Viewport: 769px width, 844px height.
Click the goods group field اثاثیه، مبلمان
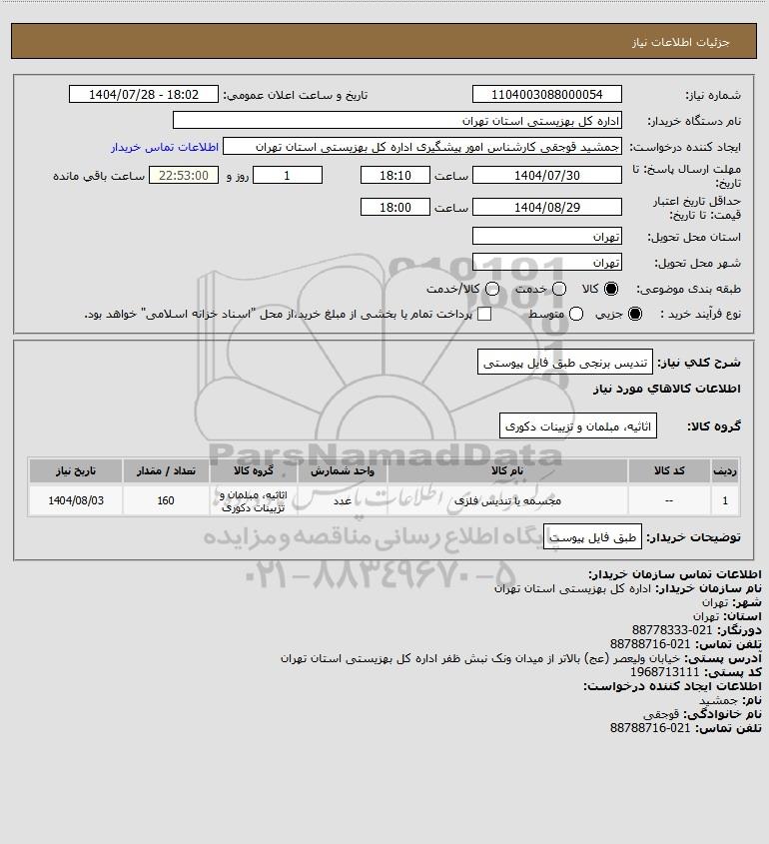pyautogui.click(x=578, y=426)
